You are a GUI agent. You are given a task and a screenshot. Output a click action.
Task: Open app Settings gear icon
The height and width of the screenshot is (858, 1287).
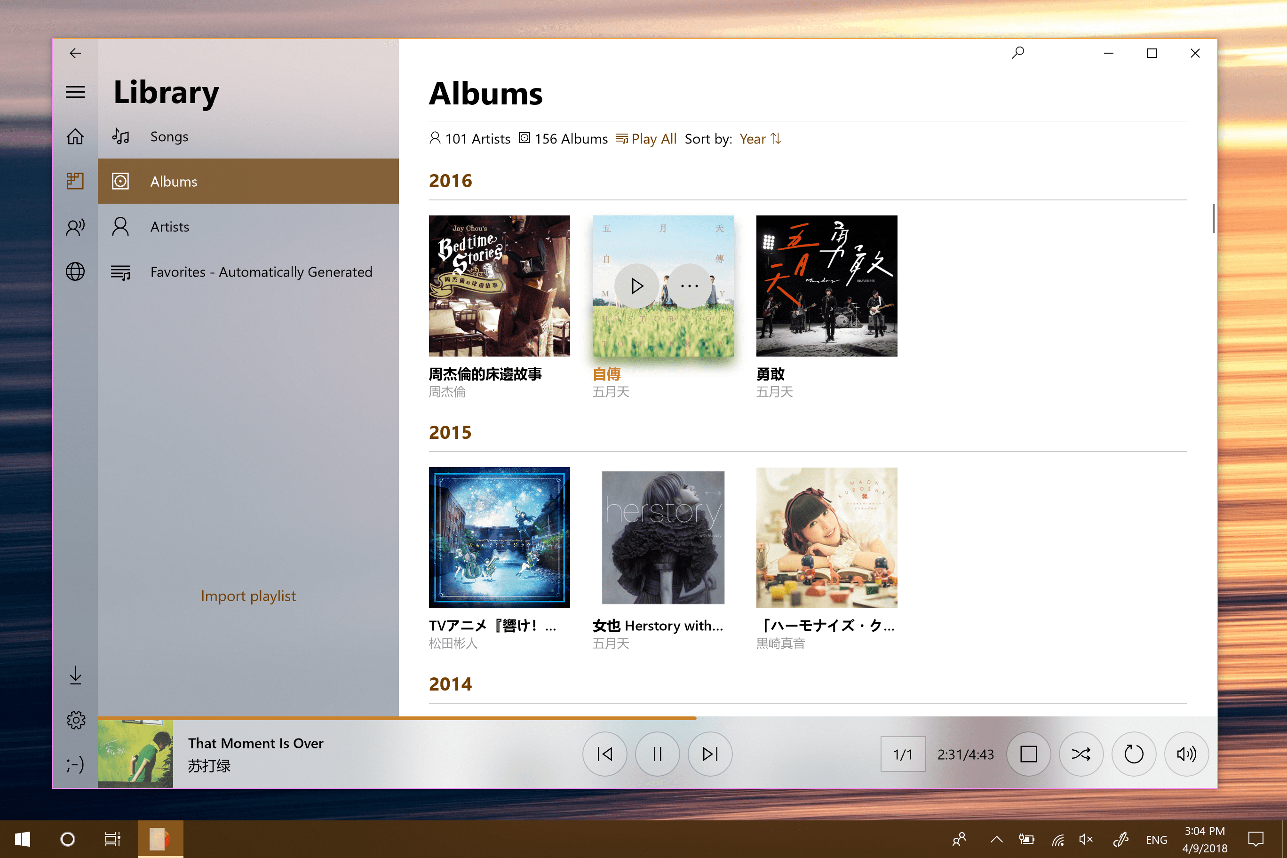(x=76, y=720)
